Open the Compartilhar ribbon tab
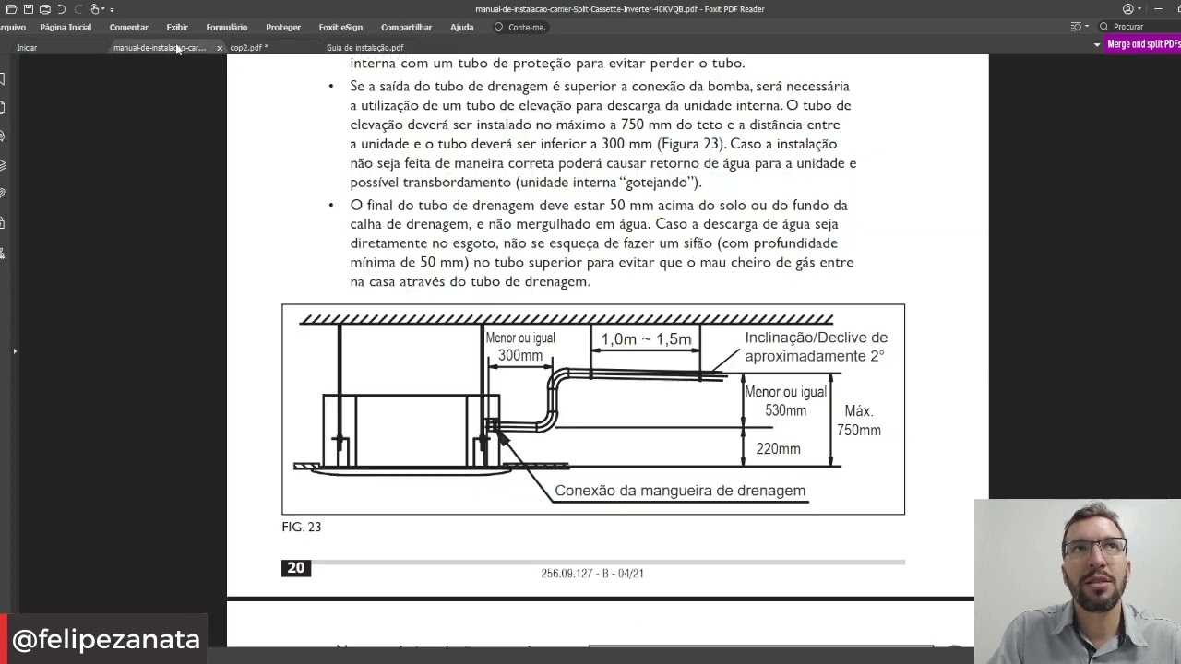 click(x=406, y=28)
